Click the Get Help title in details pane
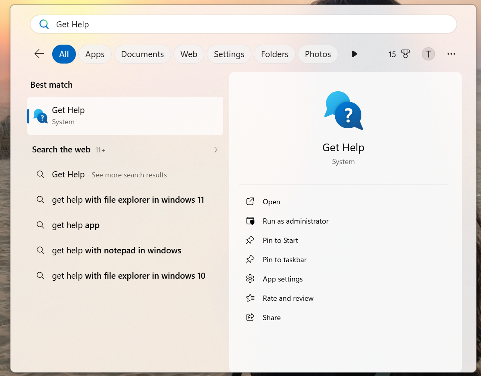 point(343,148)
